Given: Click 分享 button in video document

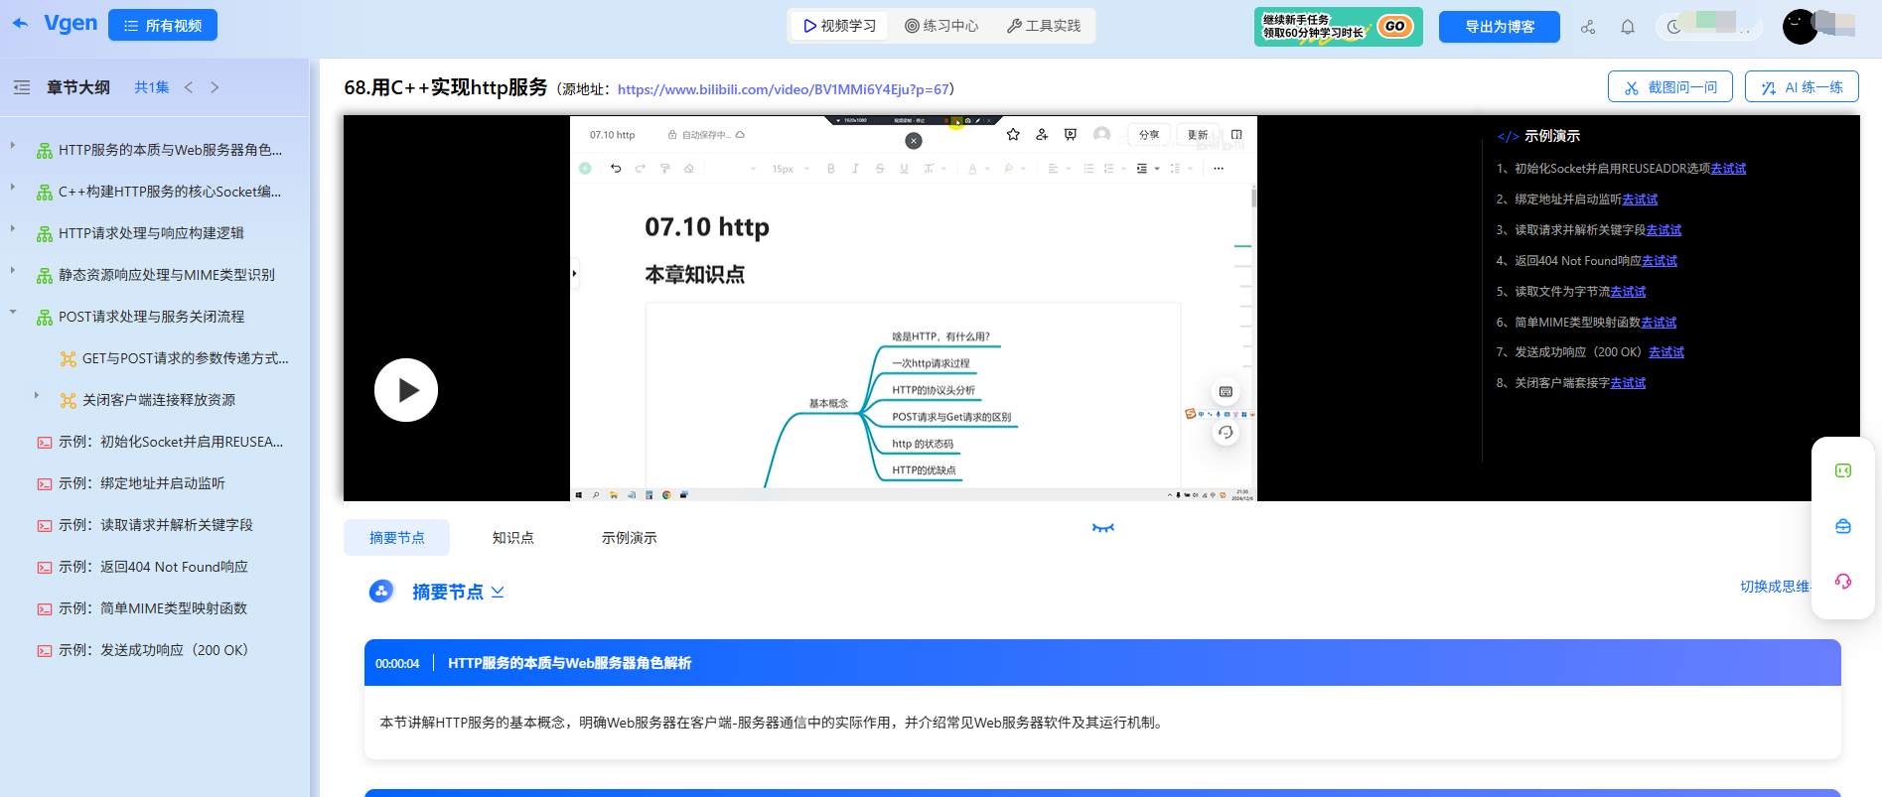Looking at the screenshot, I should (x=1149, y=135).
